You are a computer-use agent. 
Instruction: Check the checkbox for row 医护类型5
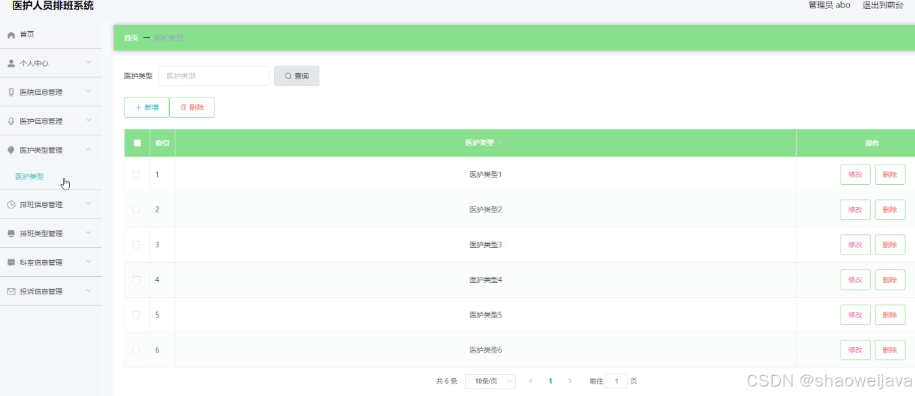pos(136,315)
